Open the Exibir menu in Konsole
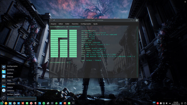This screenshot has width=187, height=105. tap(67, 24)
